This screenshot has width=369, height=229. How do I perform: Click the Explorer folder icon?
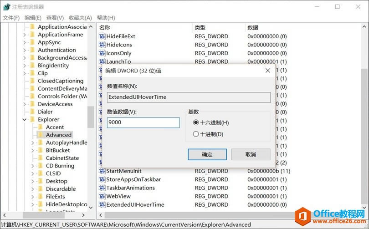(x=32, y=119)
